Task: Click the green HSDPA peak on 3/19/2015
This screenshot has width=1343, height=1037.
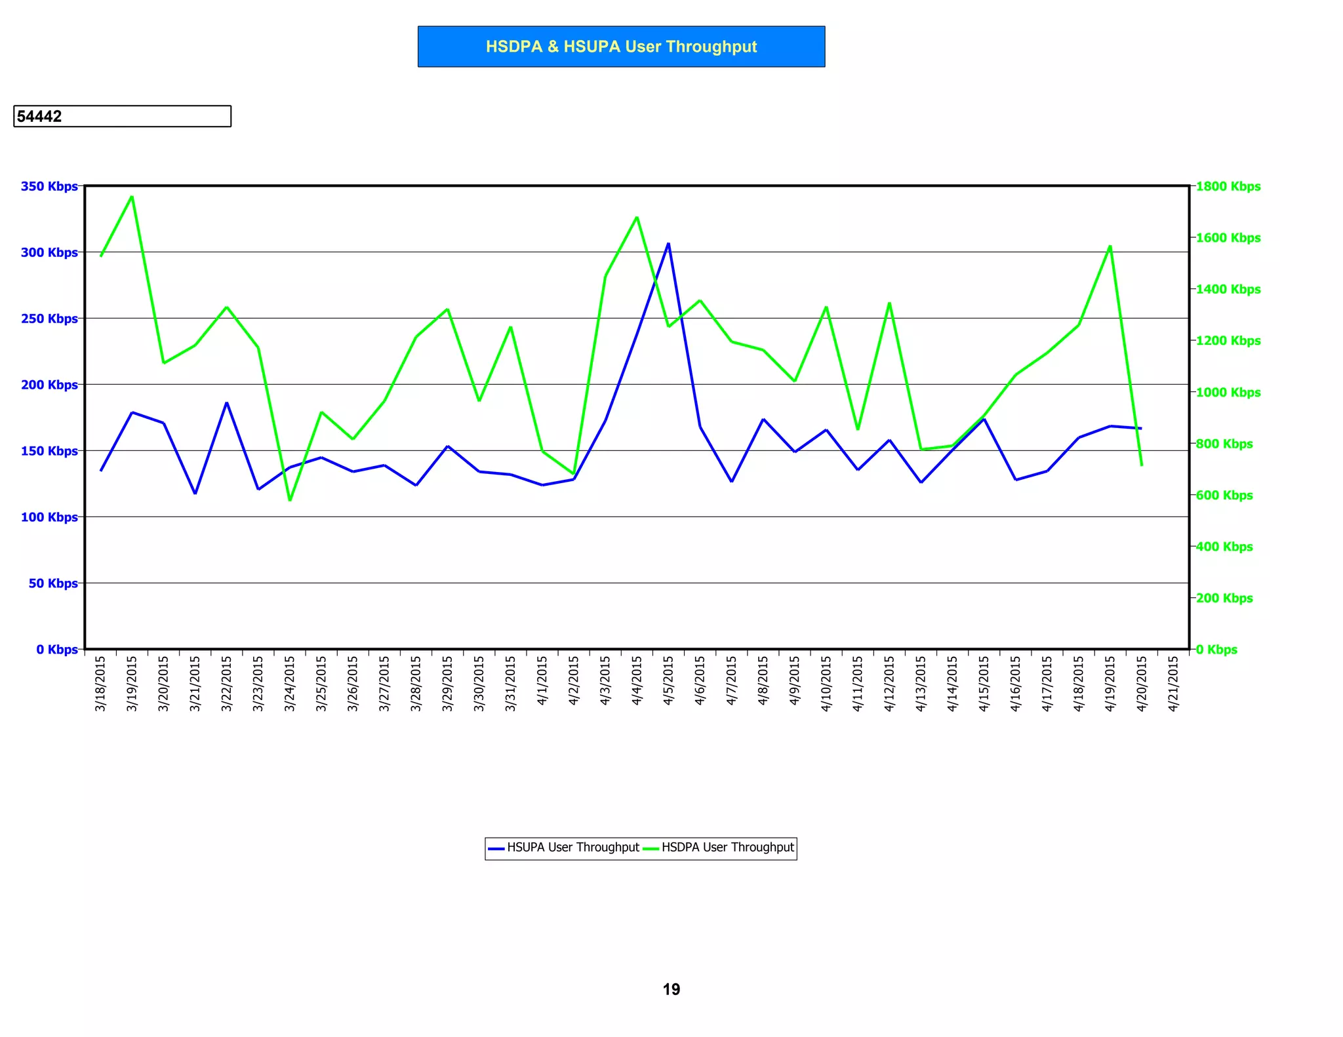Action: [132, 197]
